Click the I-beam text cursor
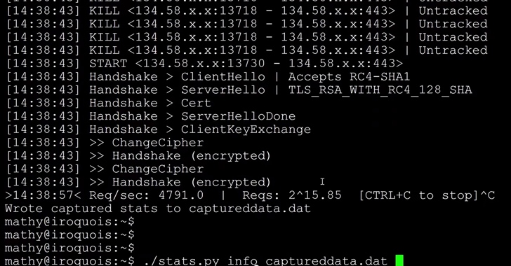 pyautogui.click(x=322, y=181)
